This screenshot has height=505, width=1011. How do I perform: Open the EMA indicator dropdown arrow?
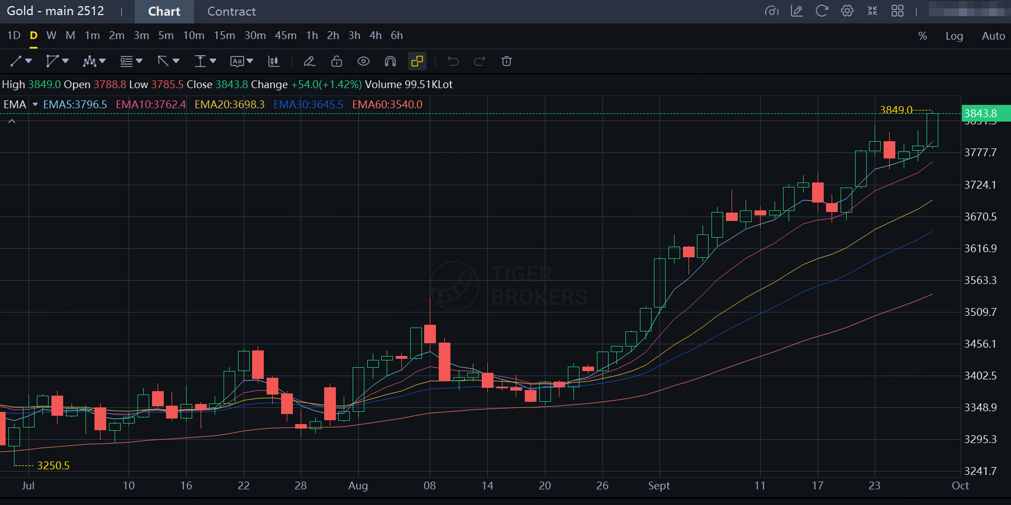[x=35, y=104]
